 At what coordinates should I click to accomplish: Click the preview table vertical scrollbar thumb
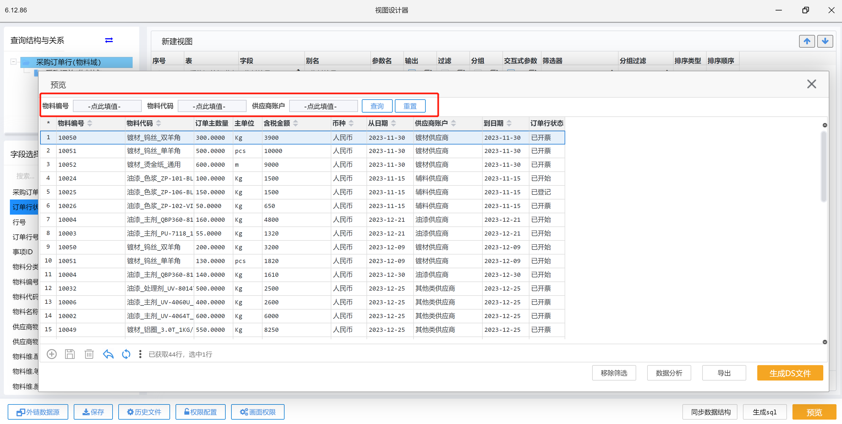[x=823, y=166]
